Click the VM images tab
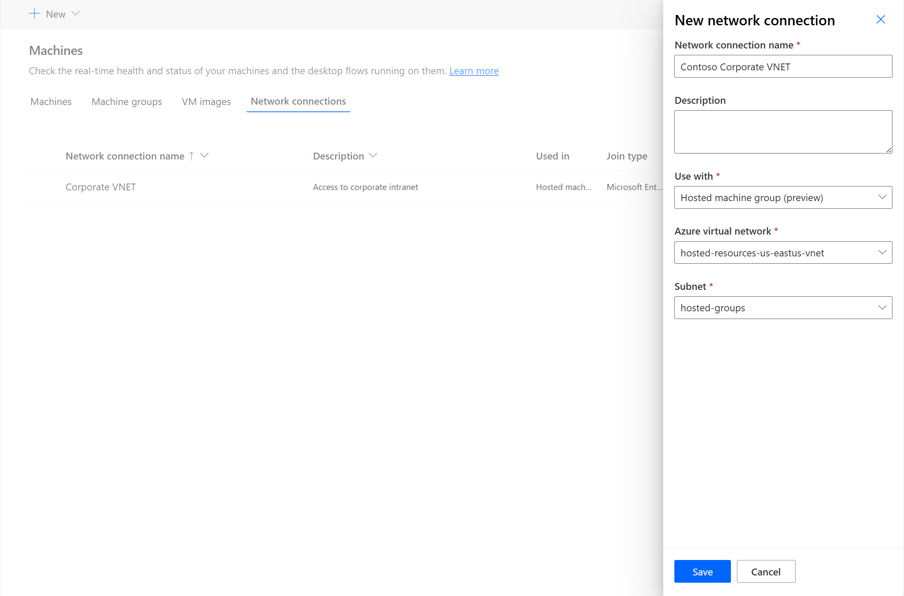 [x=207, y=101]
